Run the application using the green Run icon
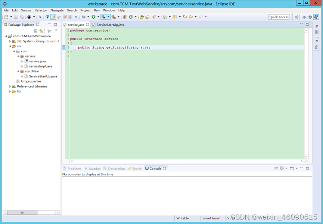 [x=94, y=17]
